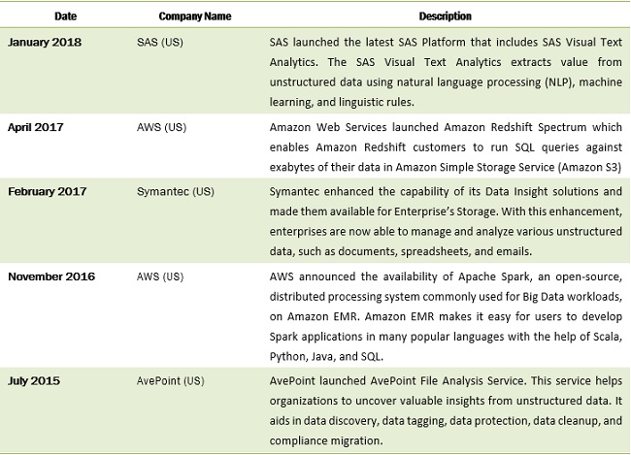Click the AvePoint File Analysis Service description paragraph
Image resolution: width=631 pixels, height=455 pixels.
[445, 406]
